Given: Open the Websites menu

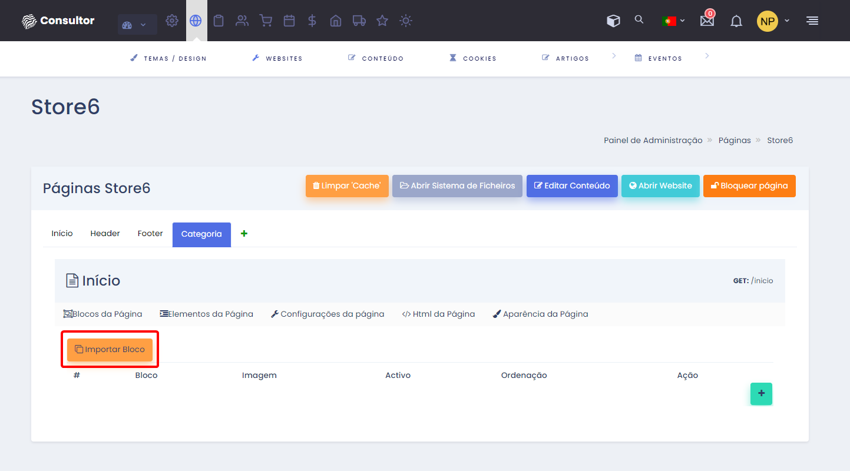Looking at the screenshot, I should [277, 58].
